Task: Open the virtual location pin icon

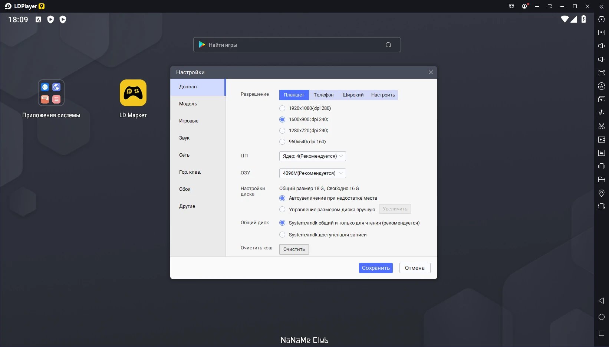Action: point(602,193)
